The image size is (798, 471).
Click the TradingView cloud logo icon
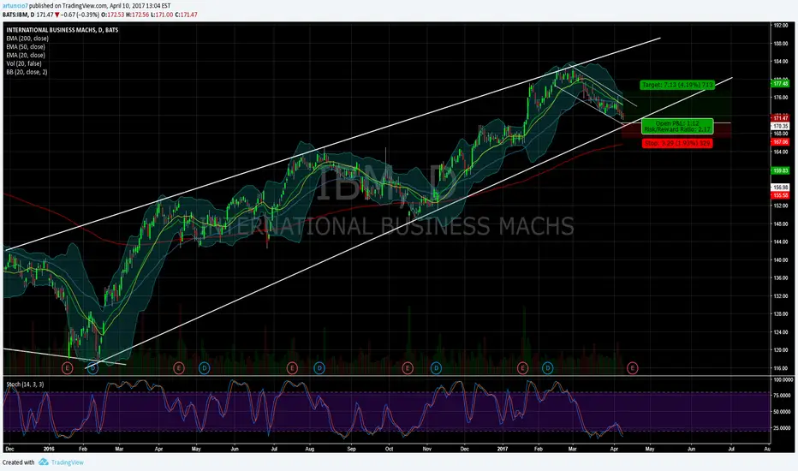(44, 462)
